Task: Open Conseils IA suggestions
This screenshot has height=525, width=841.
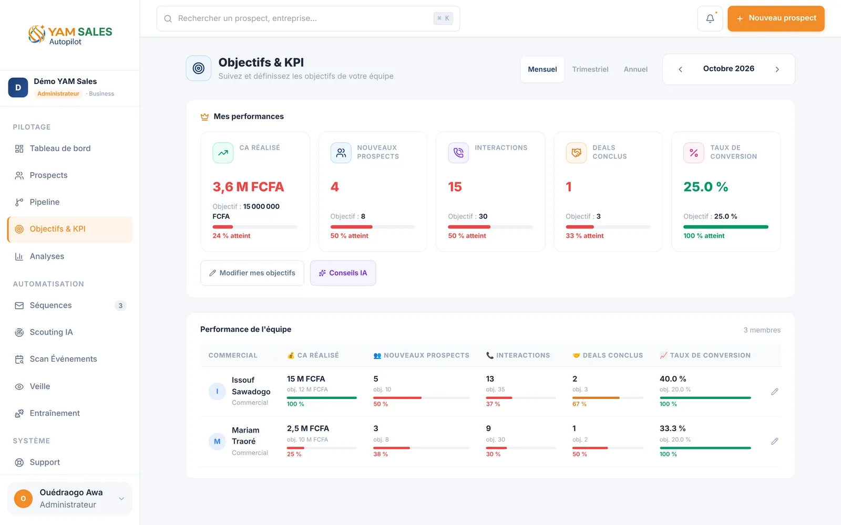Action: pos(343,273)
